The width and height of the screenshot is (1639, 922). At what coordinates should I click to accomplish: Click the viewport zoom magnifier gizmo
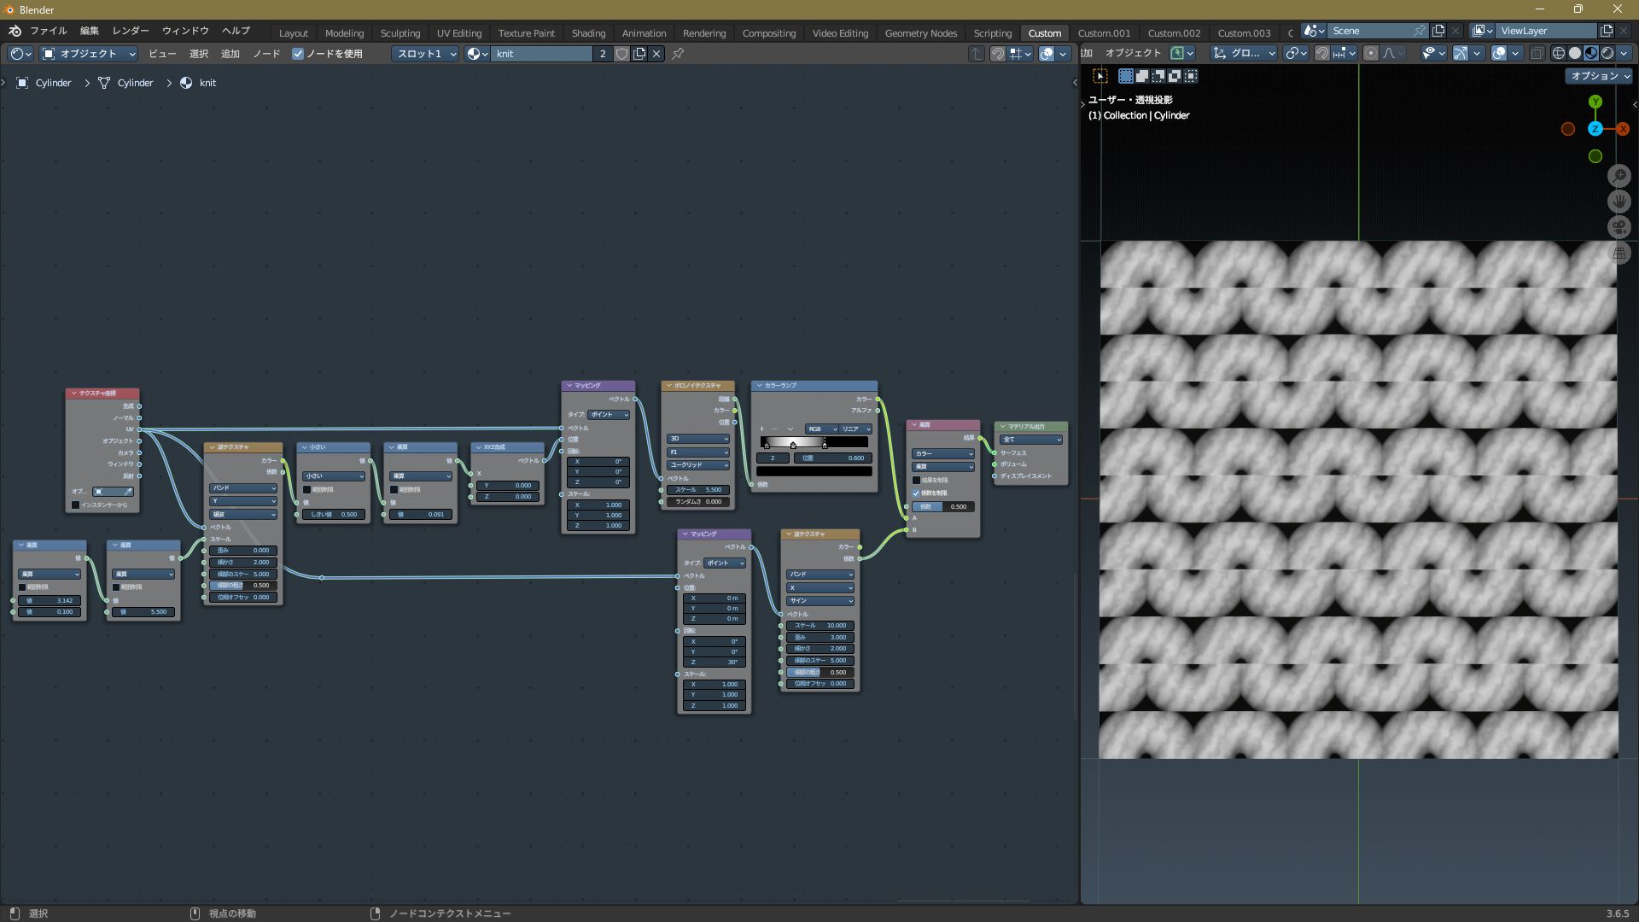(1619, 176)
